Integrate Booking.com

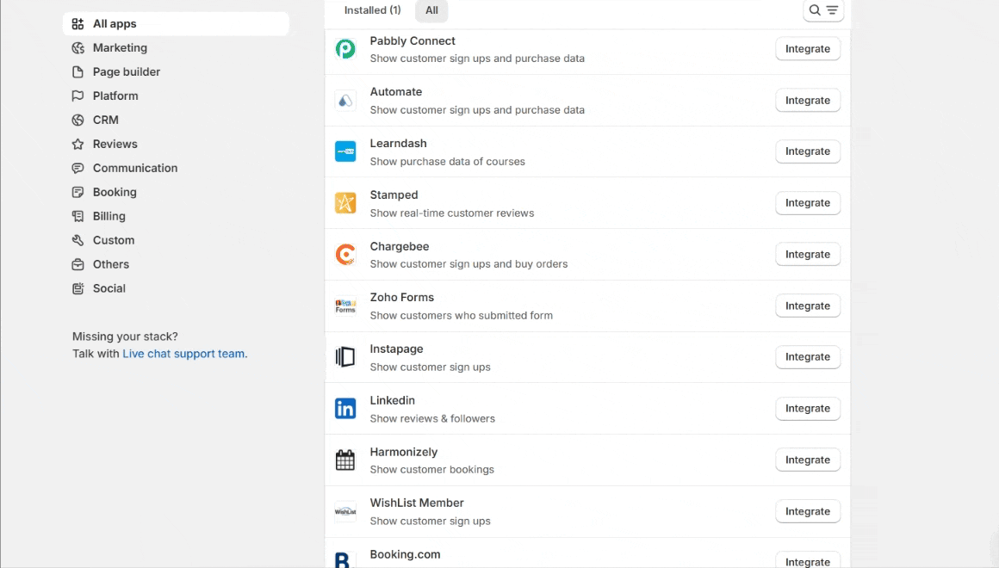807,560
